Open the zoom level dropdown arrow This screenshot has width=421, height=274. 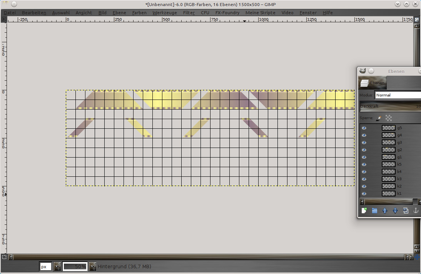(x=92, y=266)
